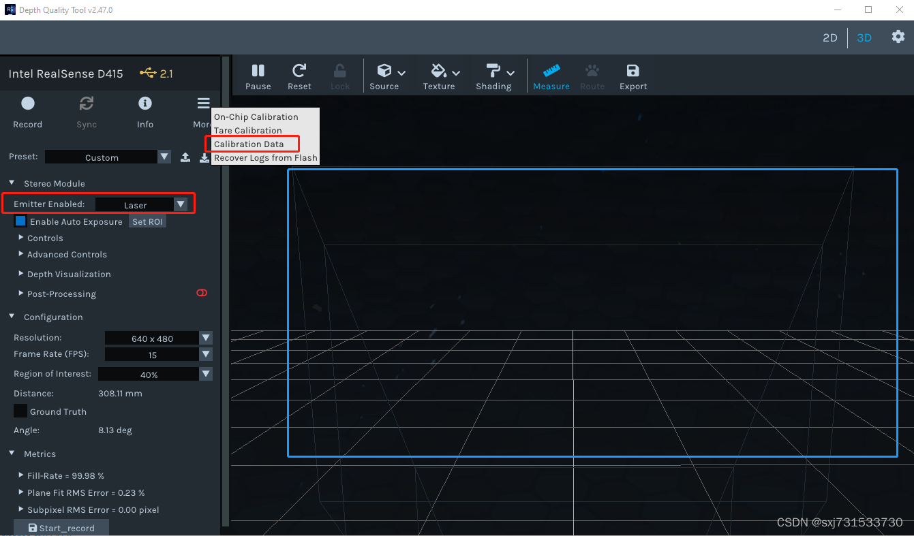
Task: Uncheck Enable Auto Exposure
Action: click(20, 221)
